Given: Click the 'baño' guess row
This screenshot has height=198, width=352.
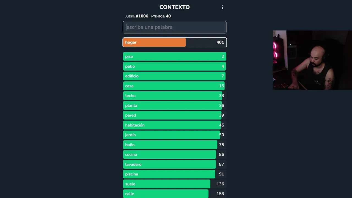Looking at the screenshot, I should (x=174, y=145).
